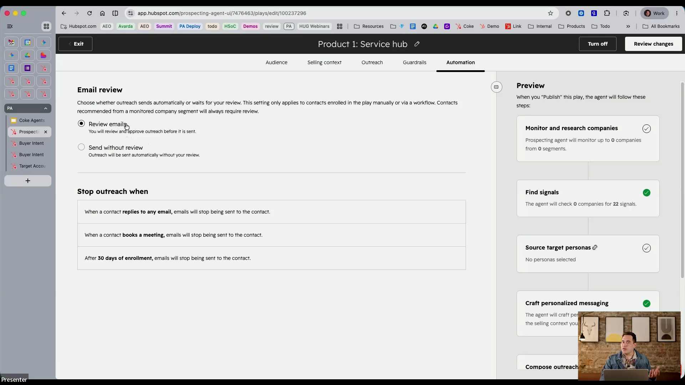Open the HUG Webinars bookmark
The image size is (685, 385).
[314, 26]
